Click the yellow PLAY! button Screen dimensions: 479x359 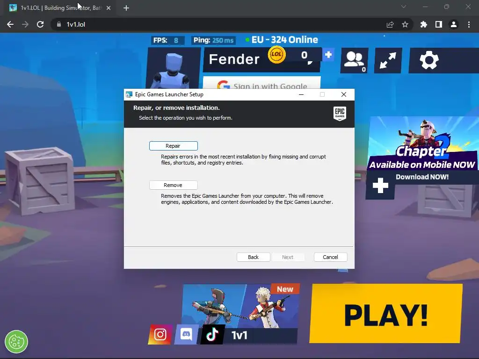click(386, 314)
